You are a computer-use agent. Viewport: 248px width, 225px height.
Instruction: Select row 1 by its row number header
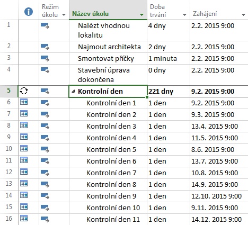click(x=9, y=31)
